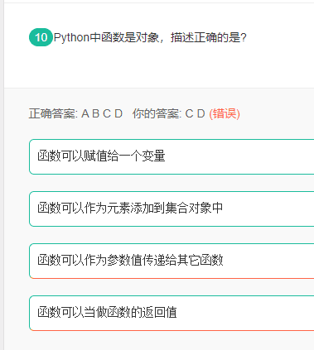The image size is (314, 350).
Task: Click the red (错误) result label
Action: [225, 113]
